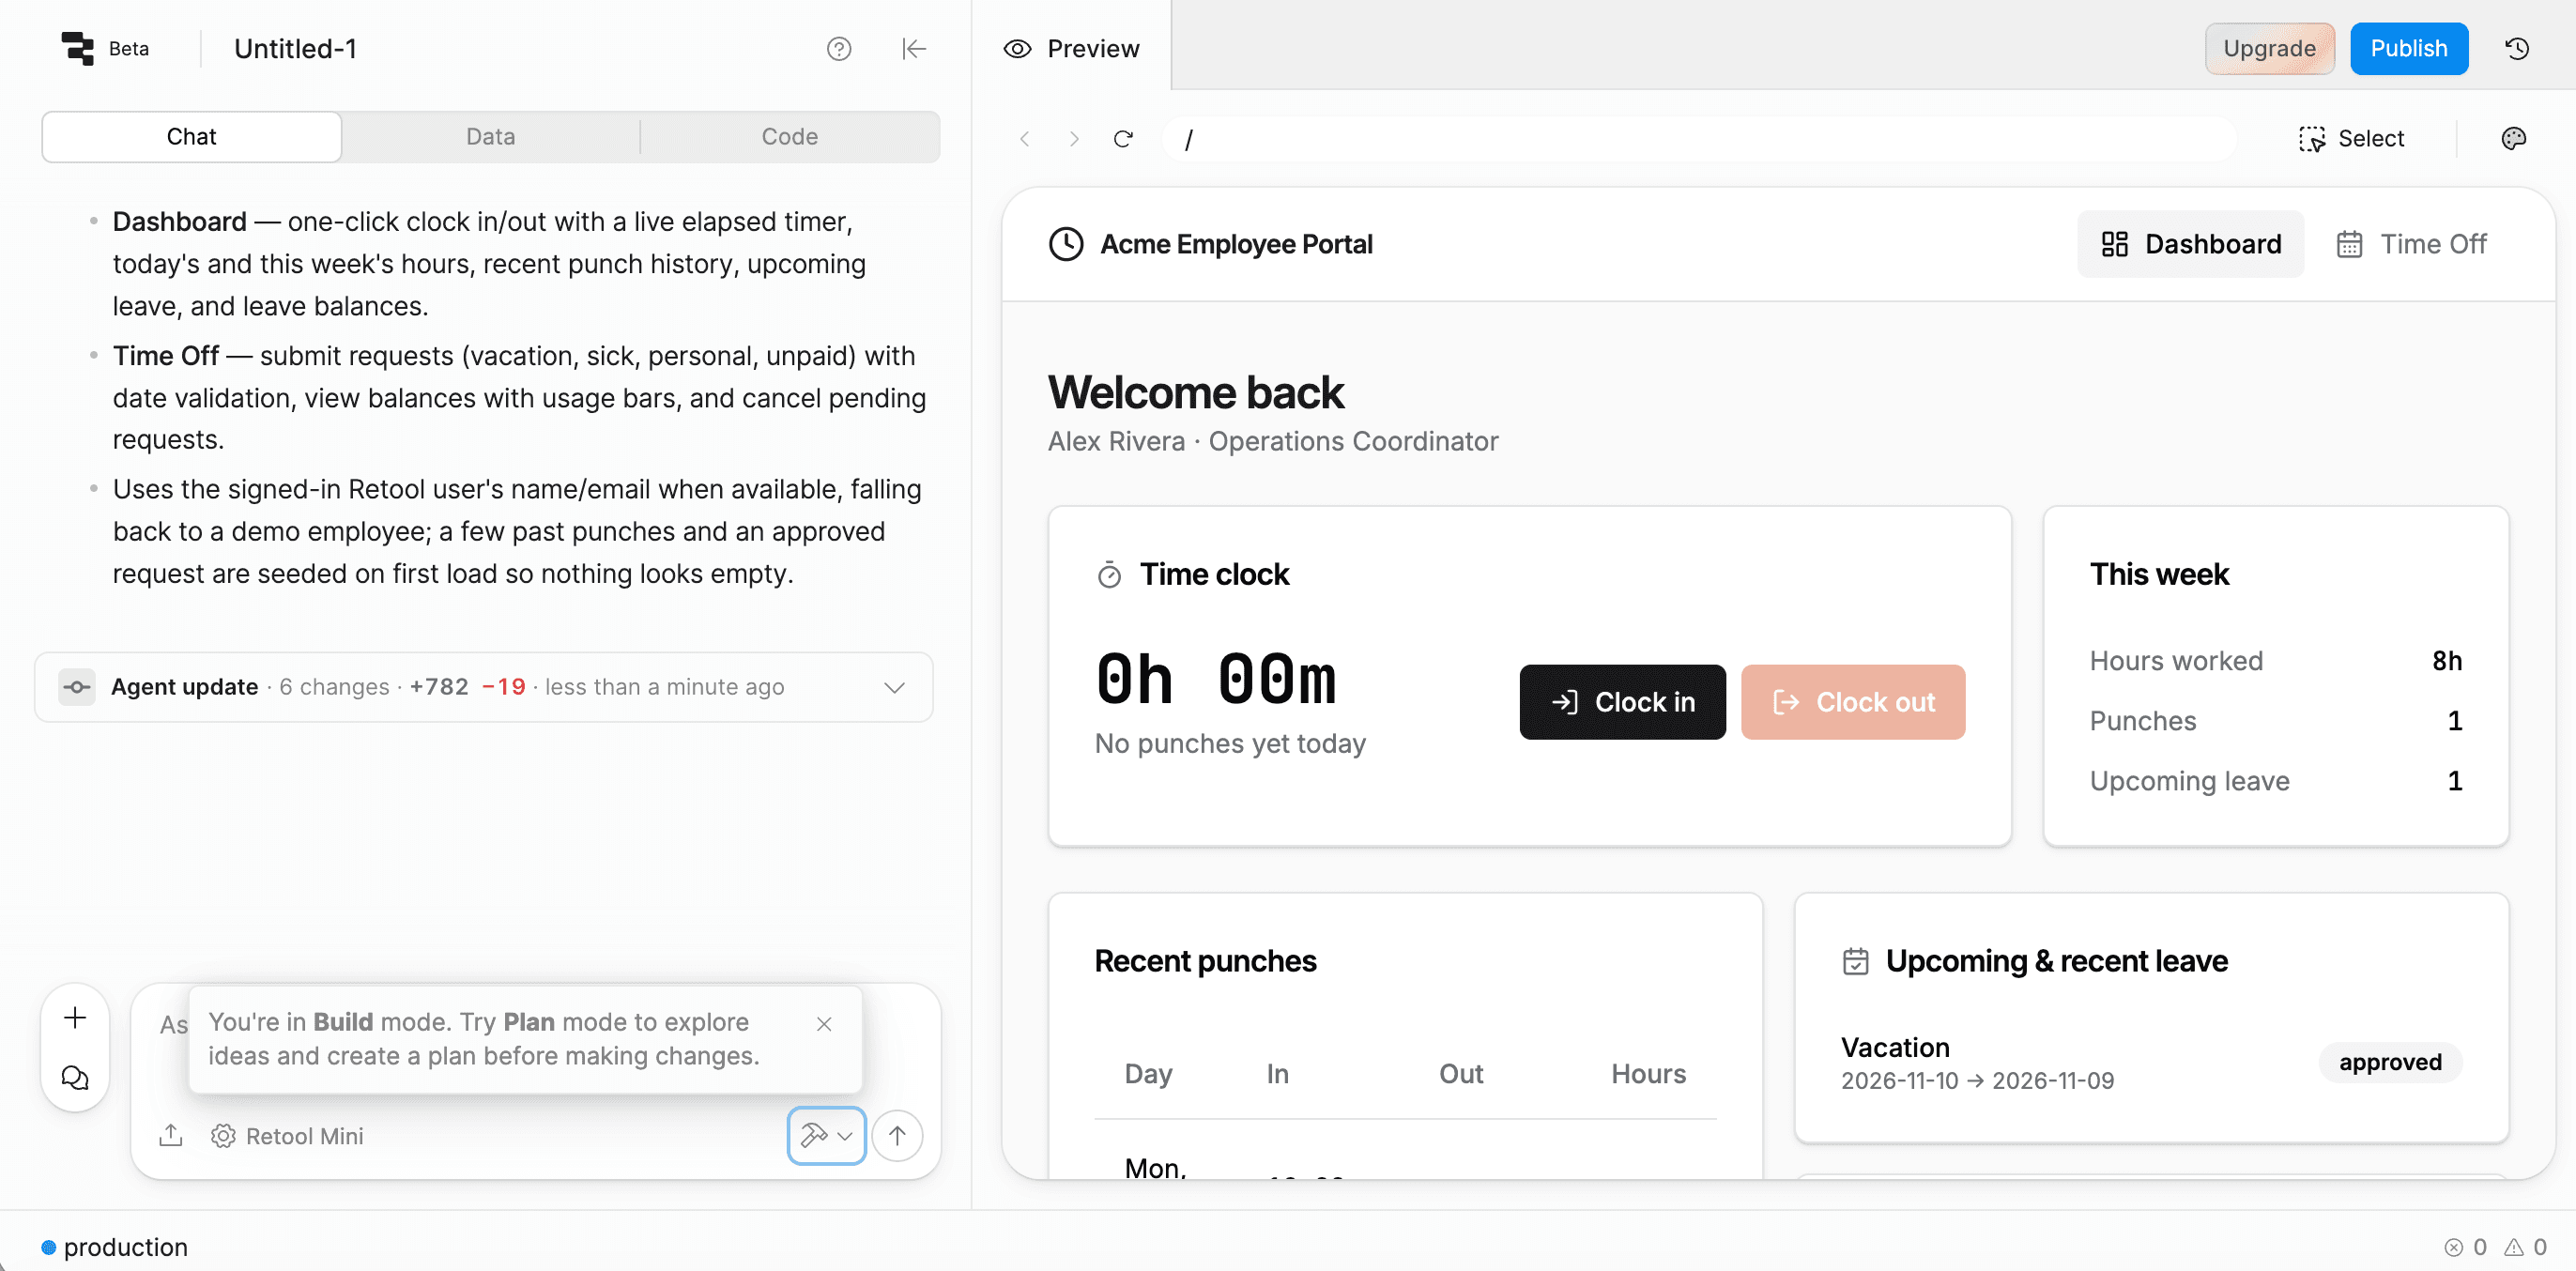Click the upload attachment icon
This screenshot has height=1271, width=2576.
pyautogui.click(x=171, y=1135)
